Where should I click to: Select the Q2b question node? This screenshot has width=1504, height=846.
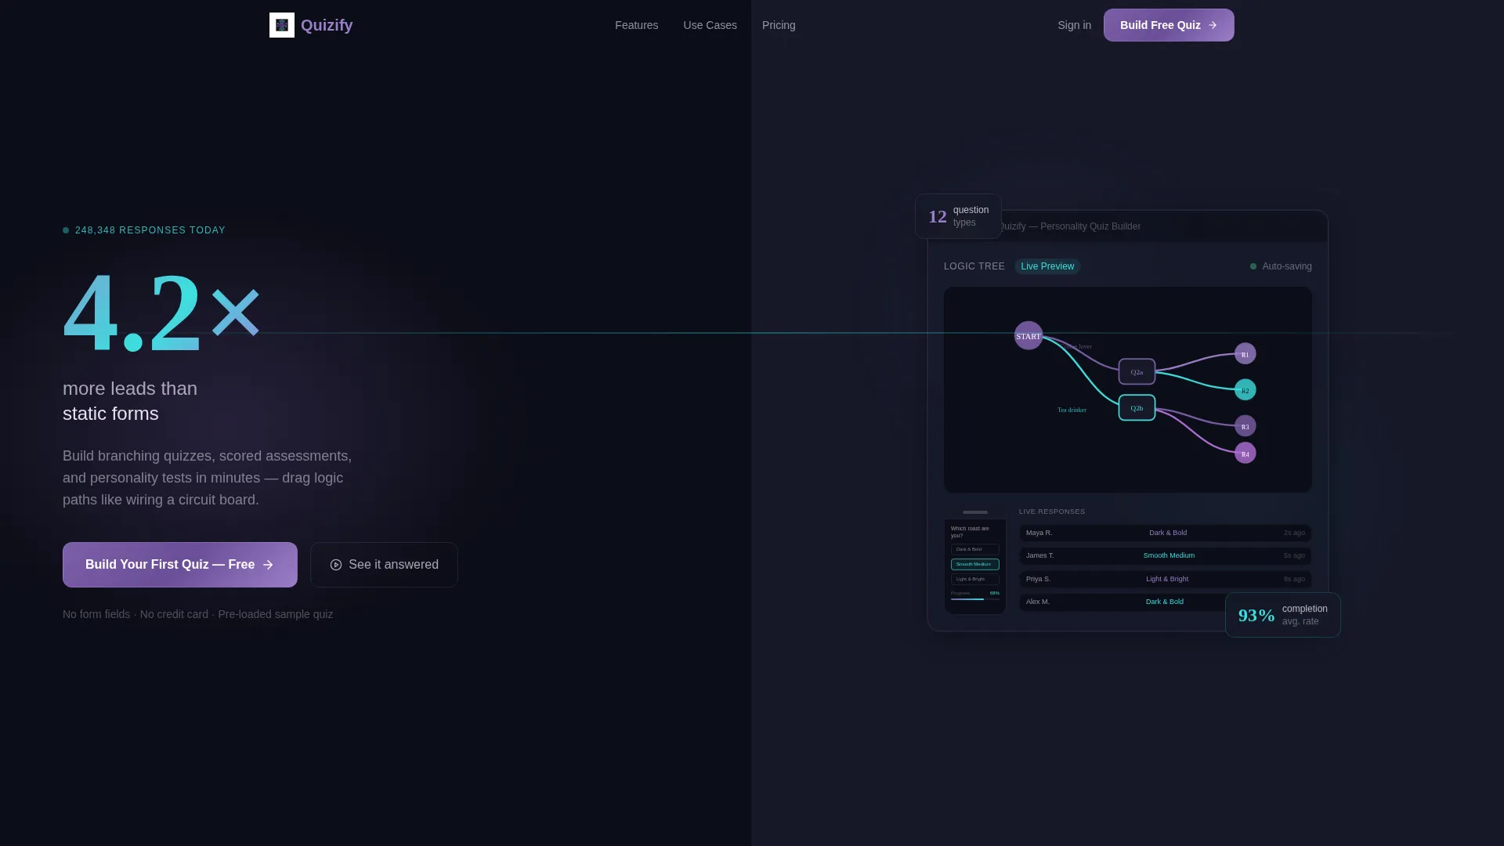click(x=1137, y=408)
